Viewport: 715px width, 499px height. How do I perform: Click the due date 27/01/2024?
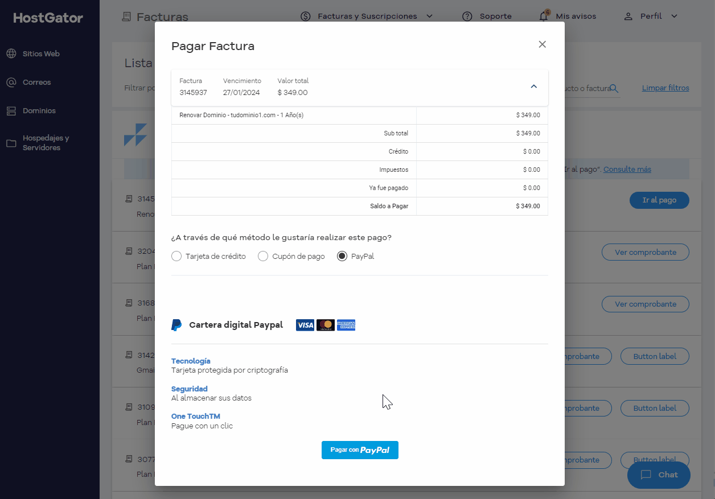tap(241, 93)
